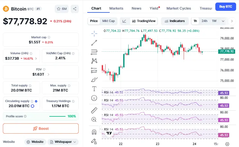Switch to TradingView chart mode
Image resolution: width=239 pixels, height=147 pixels.
(x=144, y=21)
